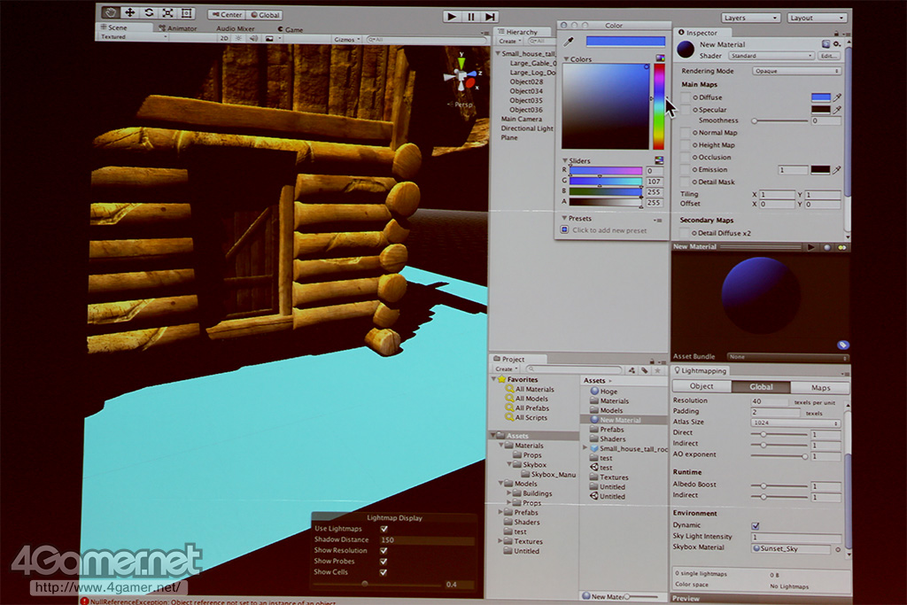Open material help book icon
This screenshot has width=907, height=605.
click(826, 44)
